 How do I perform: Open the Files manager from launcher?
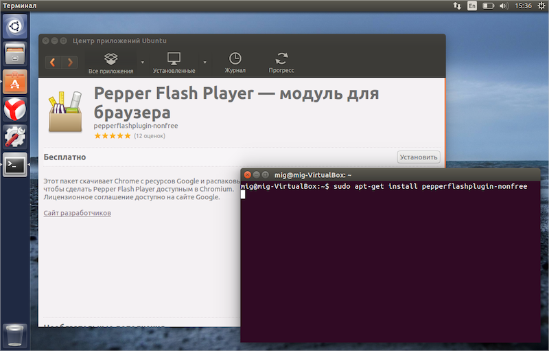pyautogui.click(x=15, y=54)
